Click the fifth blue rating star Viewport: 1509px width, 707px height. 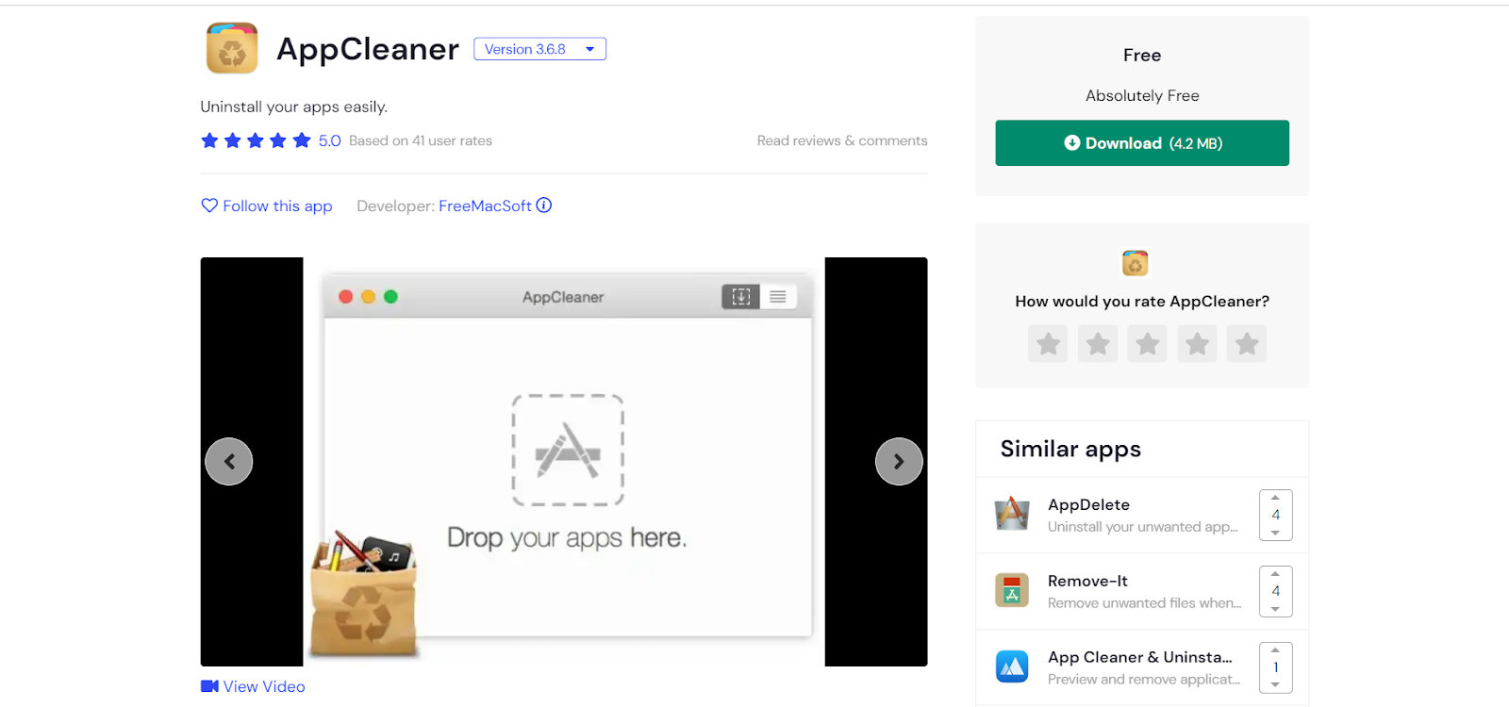[x=302, y=140]
